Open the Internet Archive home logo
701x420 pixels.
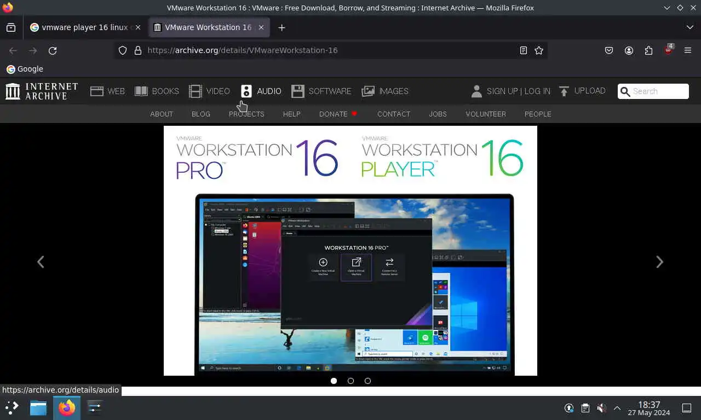(42, 91)
